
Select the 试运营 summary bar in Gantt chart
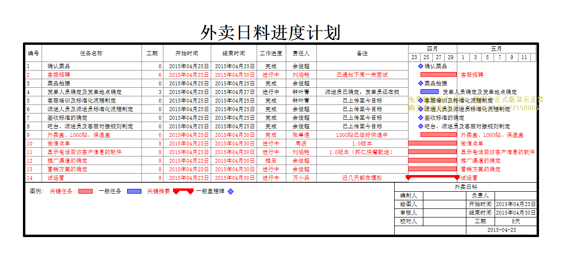coord(432,177)
